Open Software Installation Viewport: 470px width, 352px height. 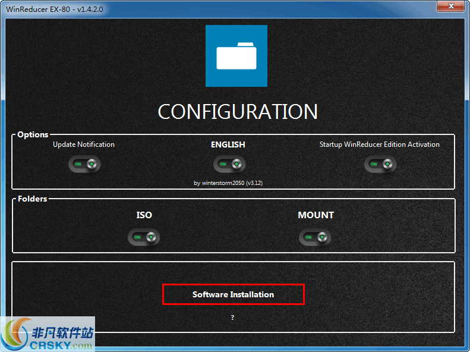point(233,294)
